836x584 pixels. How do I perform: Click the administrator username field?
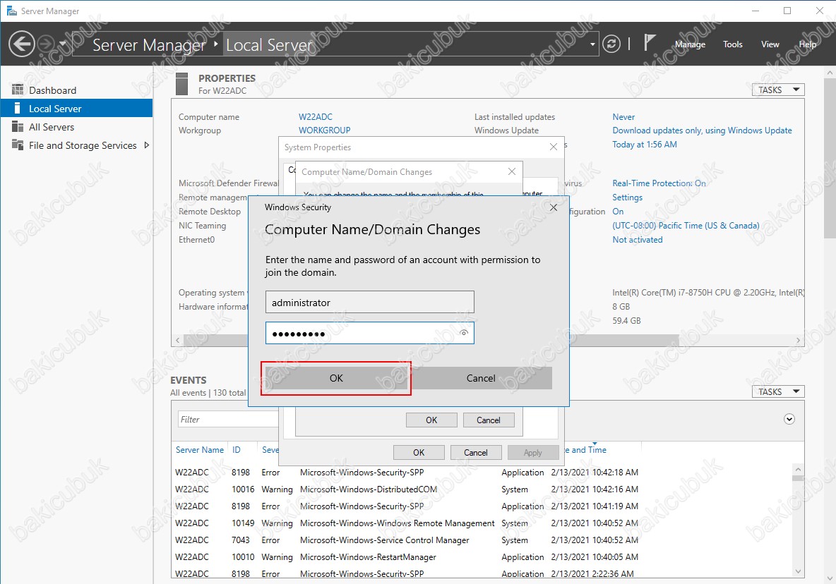tap(369, 303)
